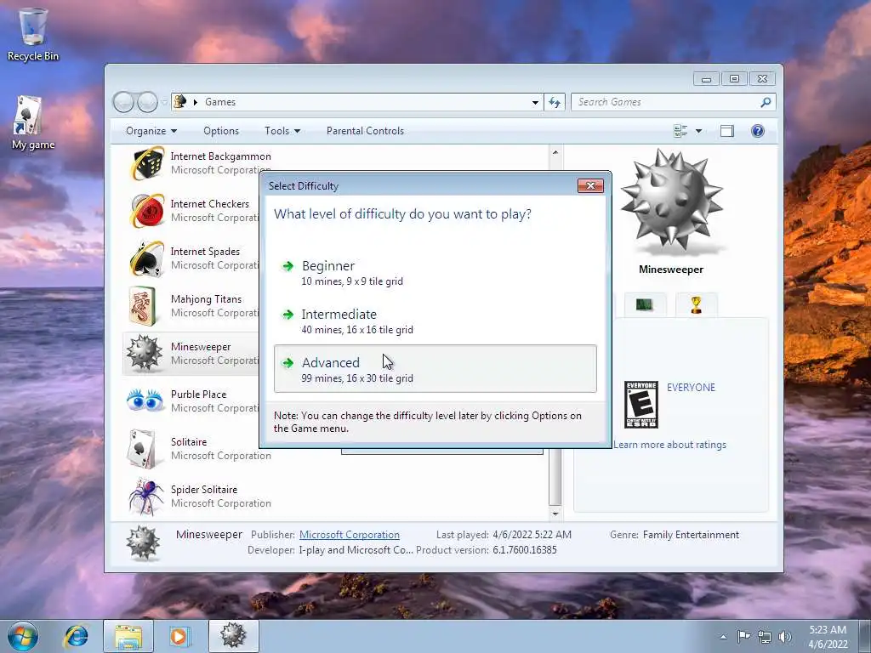Click the Search Games field

(667, 102)
